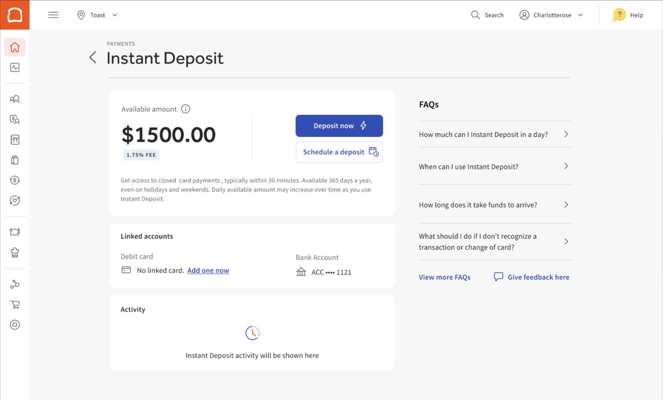Expand the FAQ about daily Instant Deposit limits
Viewport: 663px width, 400px height.
coord(495,134)
